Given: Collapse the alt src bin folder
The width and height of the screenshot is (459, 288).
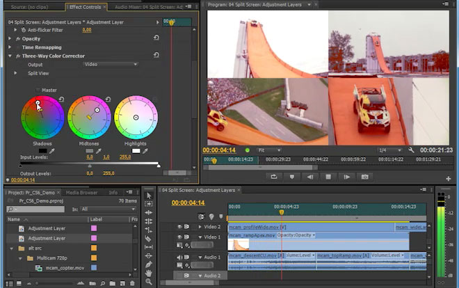Looking at the screenshot, I should (x=12, y=248).
